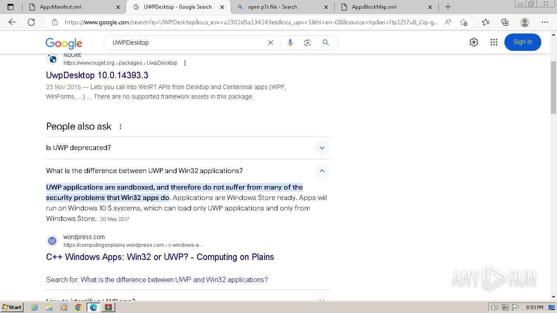
Task: Open a new browser tab
Action: pos(448,7)
